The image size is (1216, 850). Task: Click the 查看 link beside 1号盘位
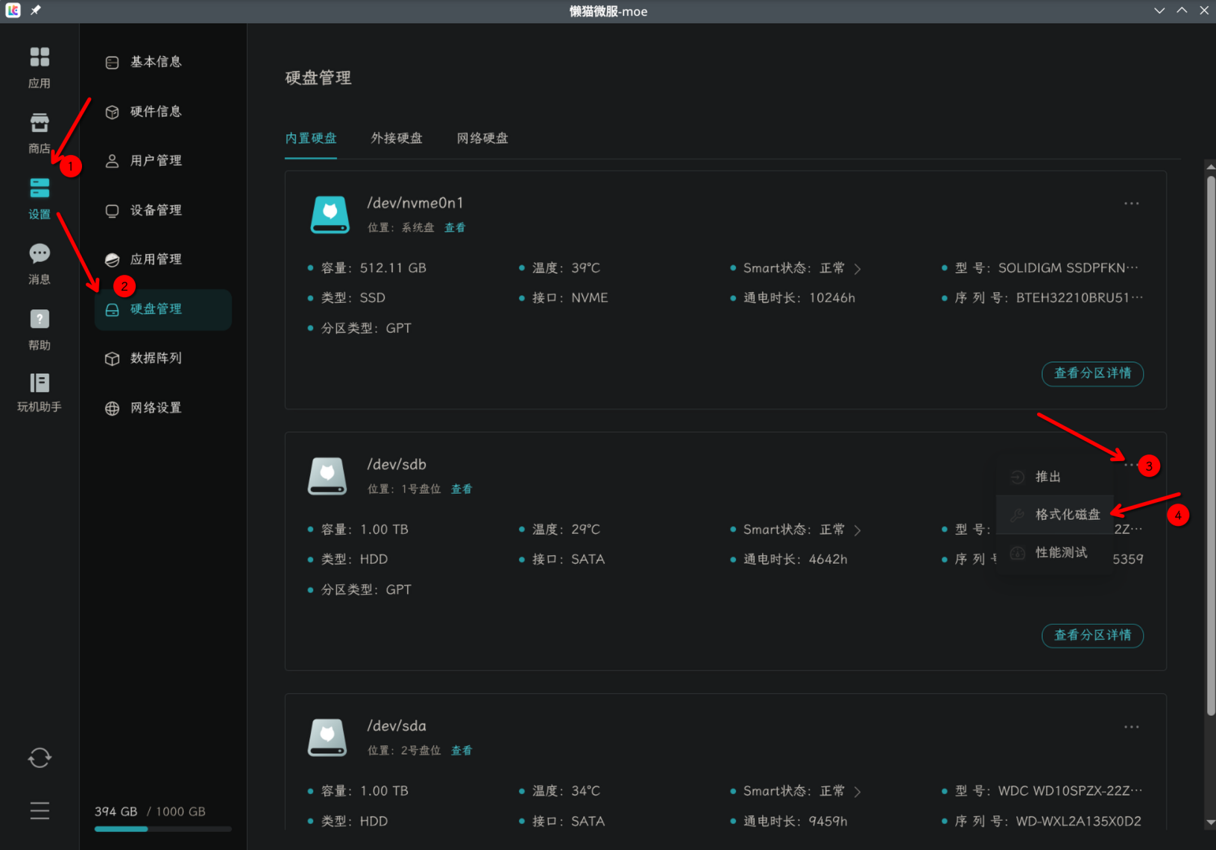461,489
